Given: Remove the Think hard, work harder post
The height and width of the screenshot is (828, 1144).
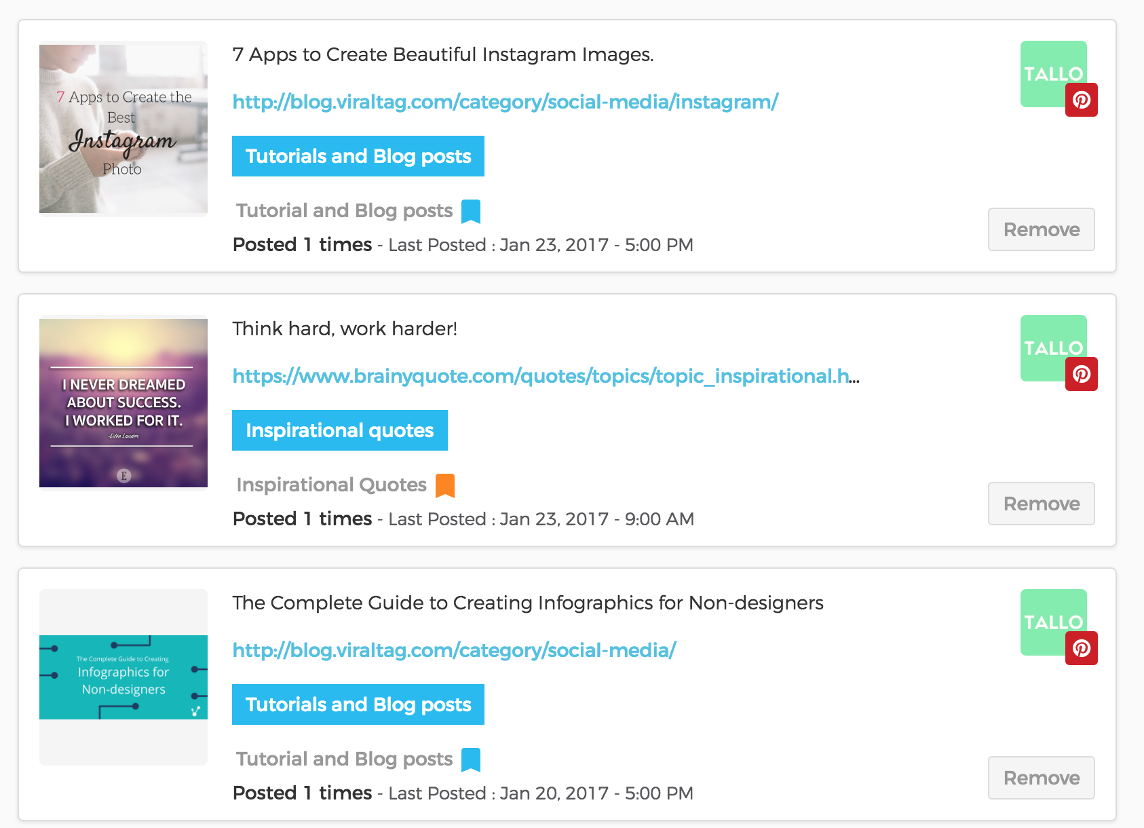Looking at the screenshot, I should (1041, 504).
